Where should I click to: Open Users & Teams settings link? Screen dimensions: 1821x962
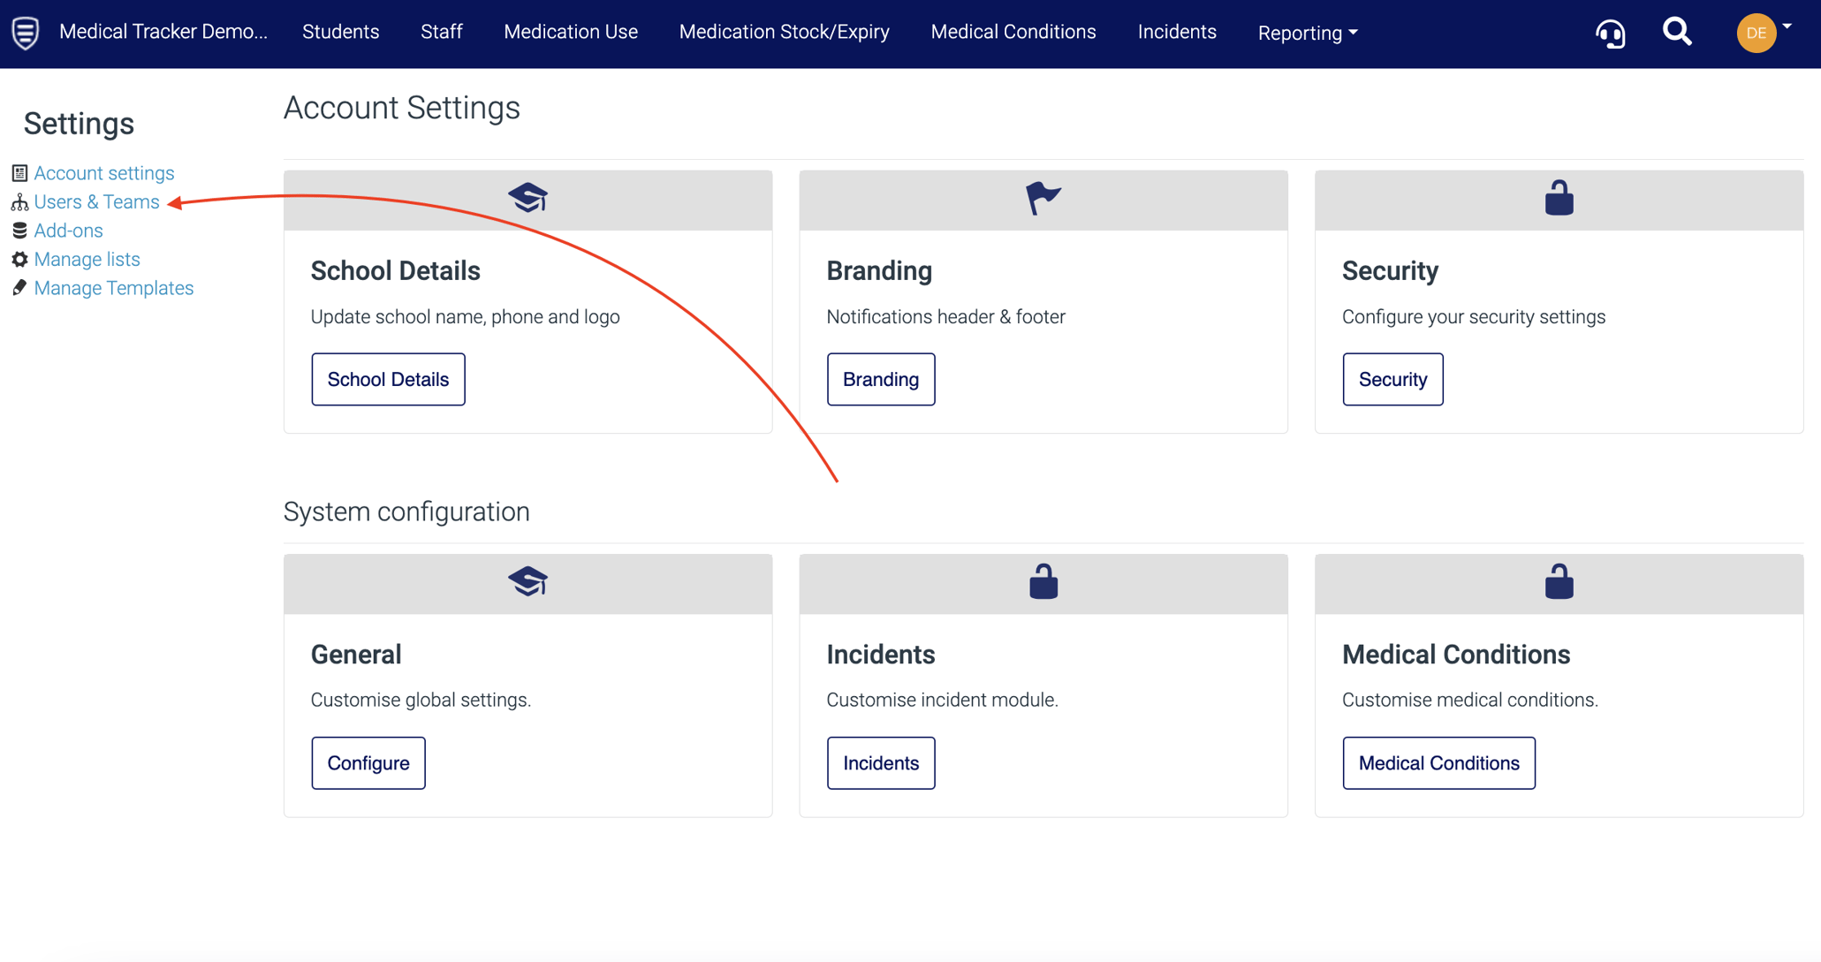click(x=96, y=201)
